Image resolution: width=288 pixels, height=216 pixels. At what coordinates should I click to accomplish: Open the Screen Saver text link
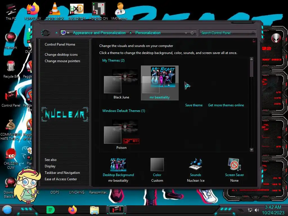[x=235, y=175]
